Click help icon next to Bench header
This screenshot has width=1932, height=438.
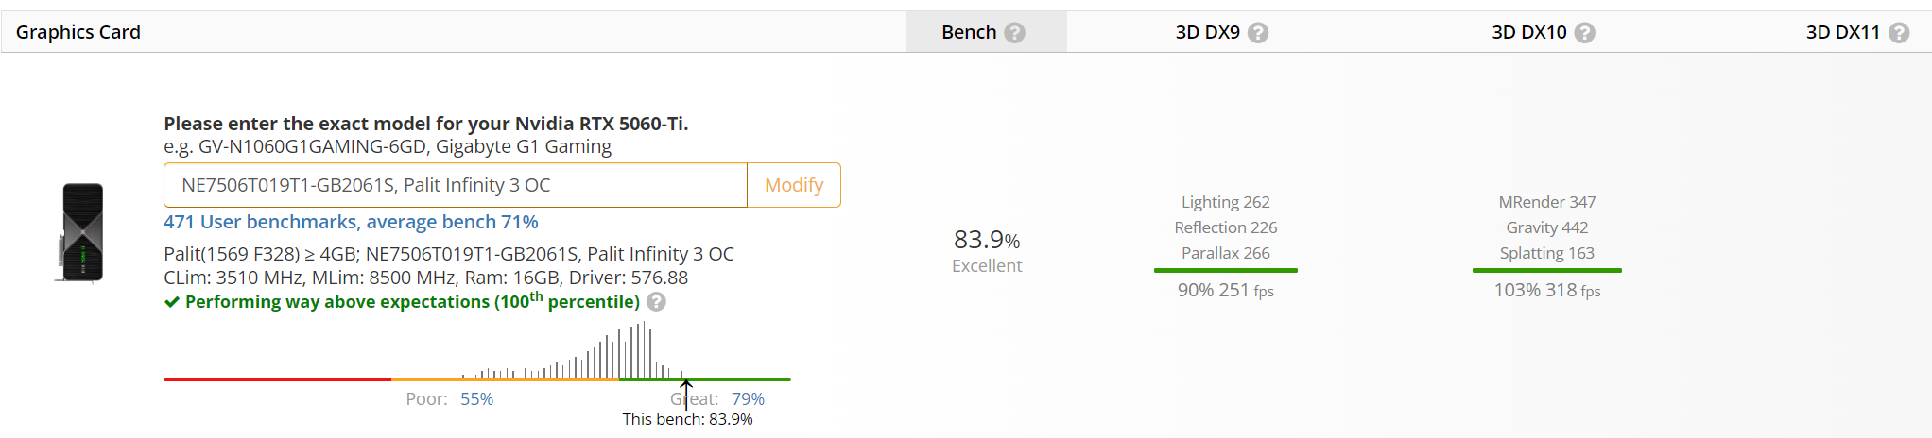[x=1014, y=33]
